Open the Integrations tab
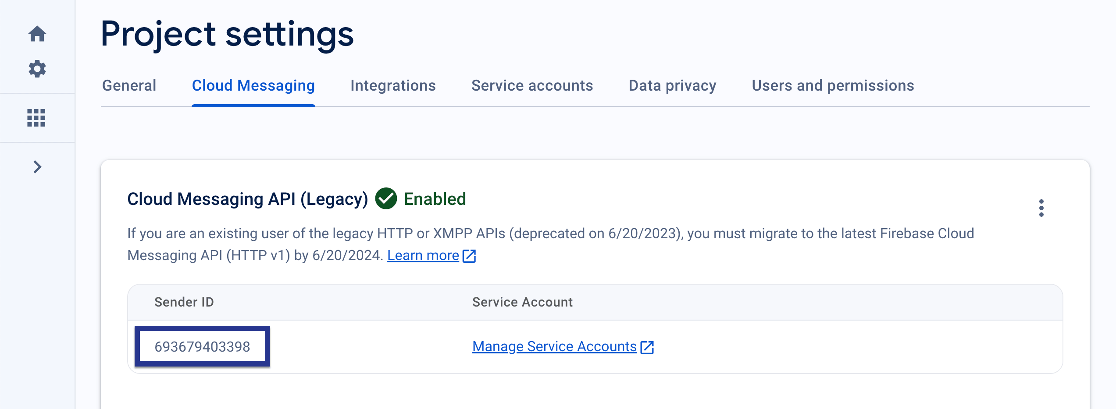The image size is (1116, 409). point(392,86)
